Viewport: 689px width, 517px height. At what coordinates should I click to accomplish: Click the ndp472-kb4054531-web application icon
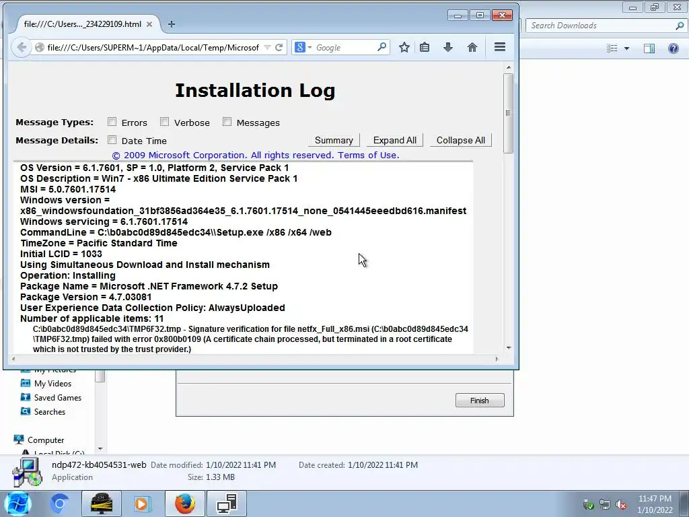point(28,473)
